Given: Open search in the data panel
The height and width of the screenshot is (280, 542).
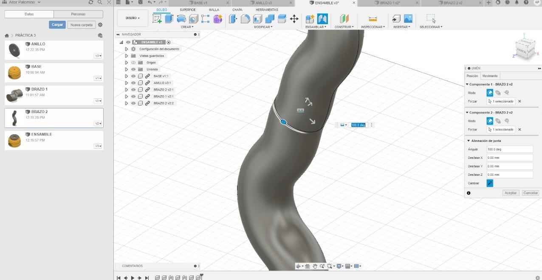Looking at the screenshot, I should [x=100, y=2].
